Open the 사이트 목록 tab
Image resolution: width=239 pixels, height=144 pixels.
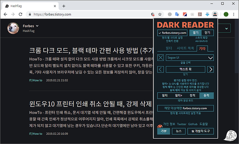[x=186, y=48]
